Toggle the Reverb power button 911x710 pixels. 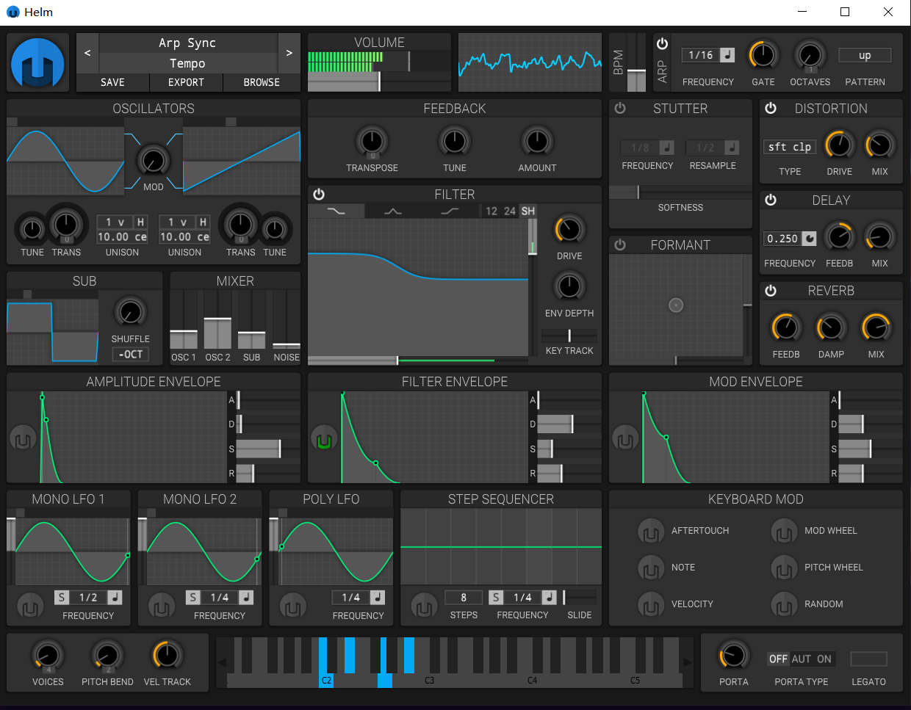(x=771, y=291)
